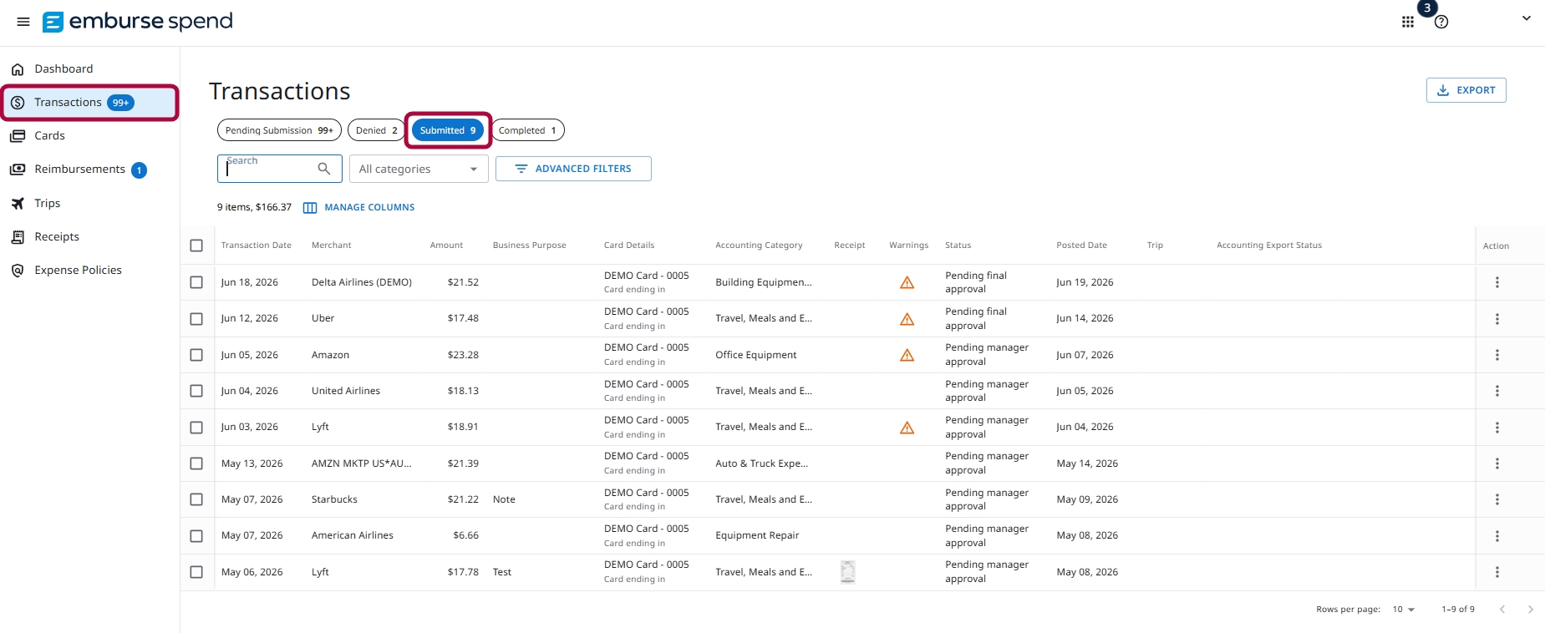Switch to Completed tab
Image resolution: width=1545 pixels, height=633 pixels.
click(x=527, y=130)
